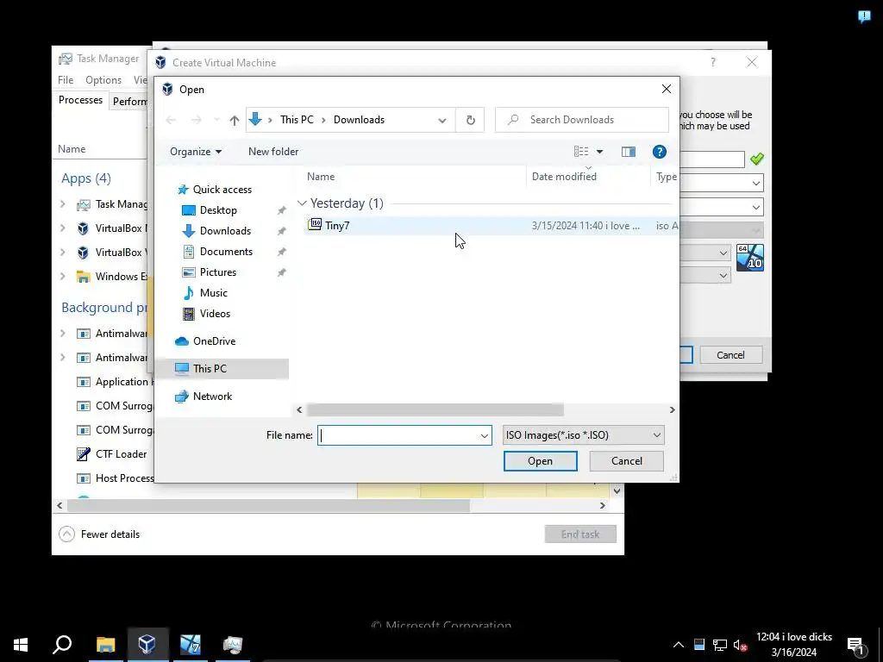Screen dimensions: 883x662
Task: Select the Tiny7 ISO file
Action: pyautogui.click(x=490, y=226)
